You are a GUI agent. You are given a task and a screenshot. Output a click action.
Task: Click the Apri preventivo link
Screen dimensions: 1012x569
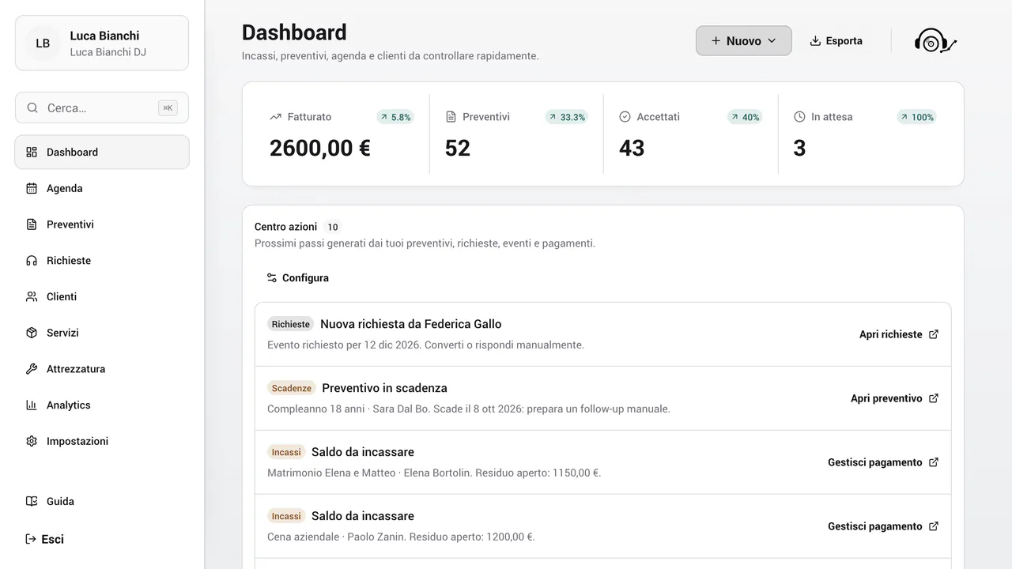click(895, 398)
